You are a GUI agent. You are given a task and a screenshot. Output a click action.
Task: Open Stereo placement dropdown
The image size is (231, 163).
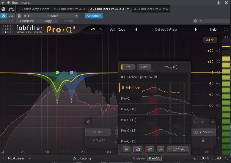click(203, 132)
